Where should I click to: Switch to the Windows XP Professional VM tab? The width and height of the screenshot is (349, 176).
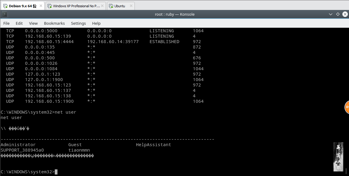click(76, 6)
